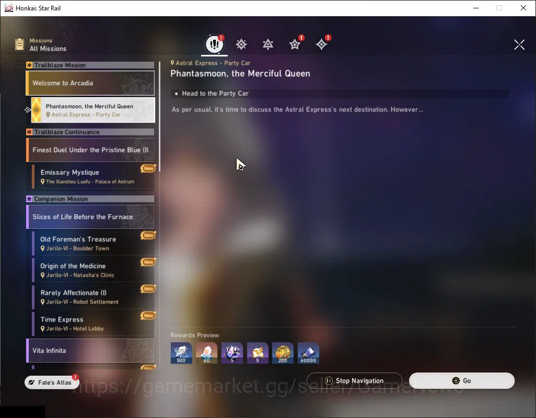
Task: Click the mission list scrollbar
Action: tap(159, 116)
